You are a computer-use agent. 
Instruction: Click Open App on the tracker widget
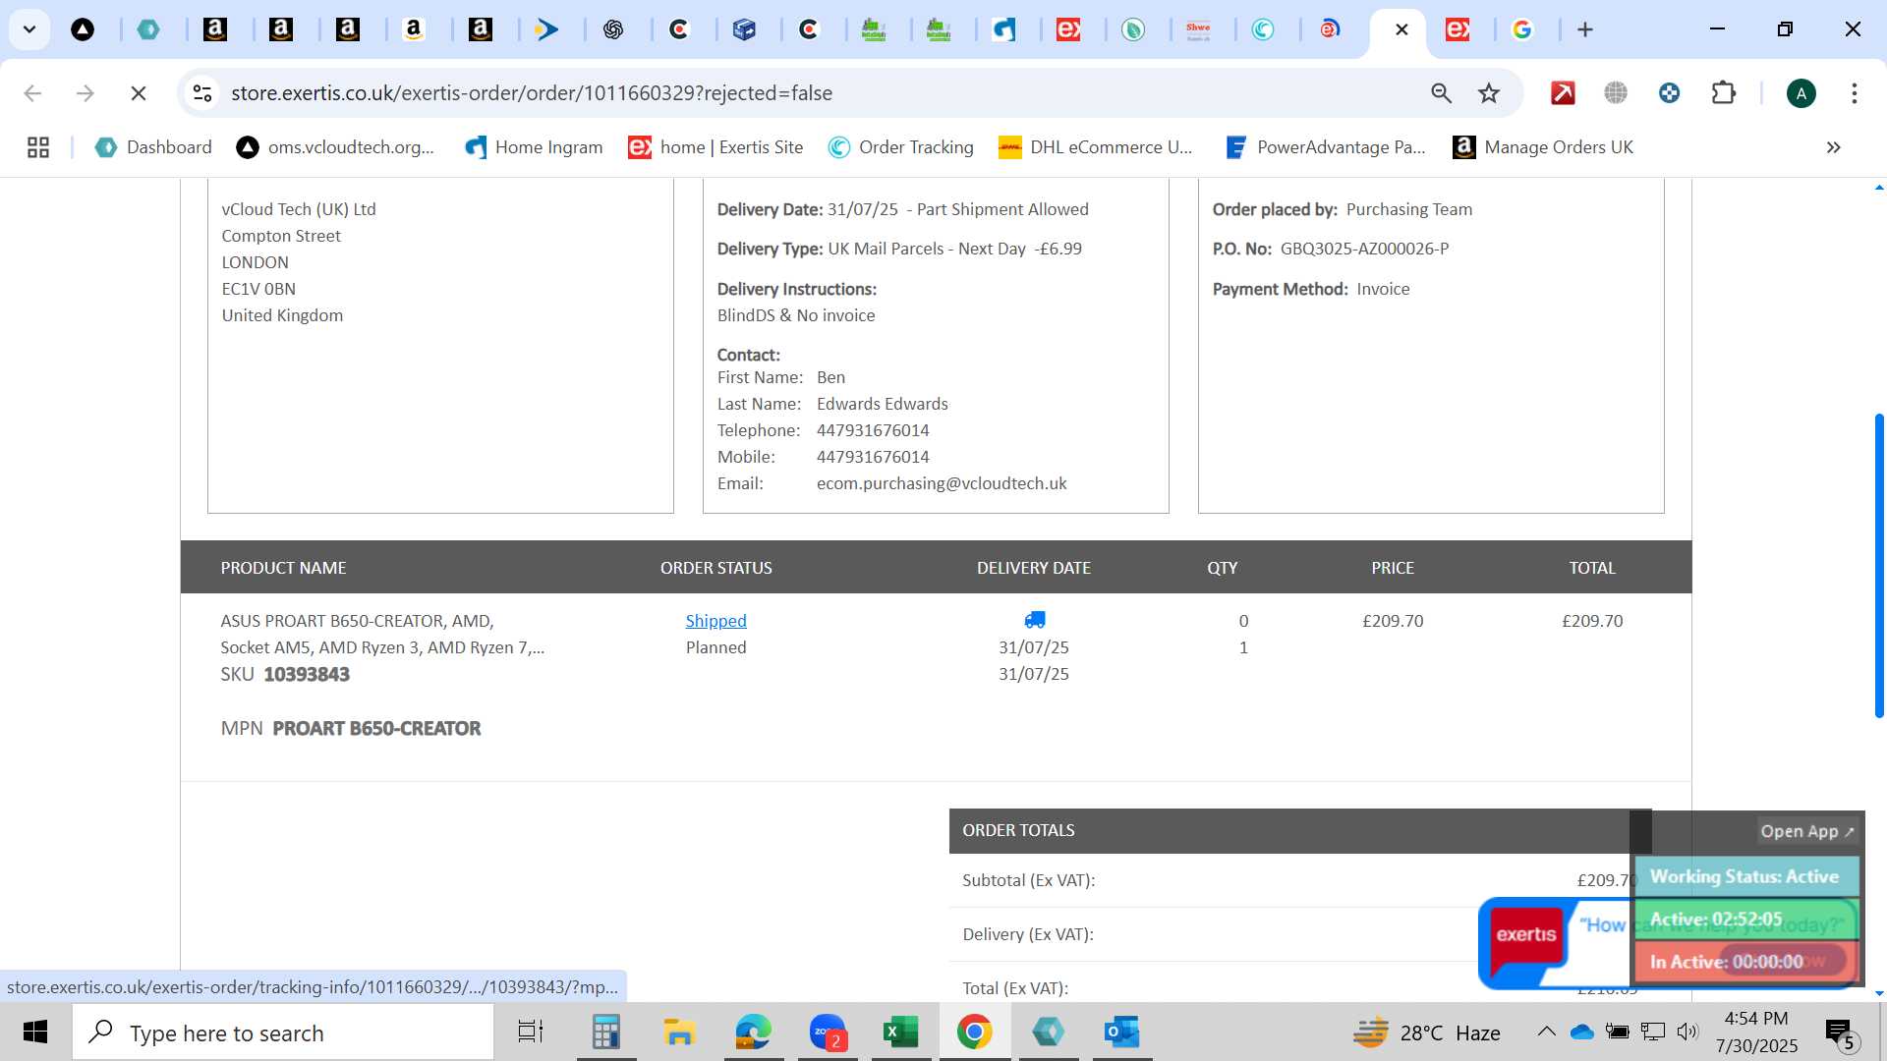(x=1806, y=831)
